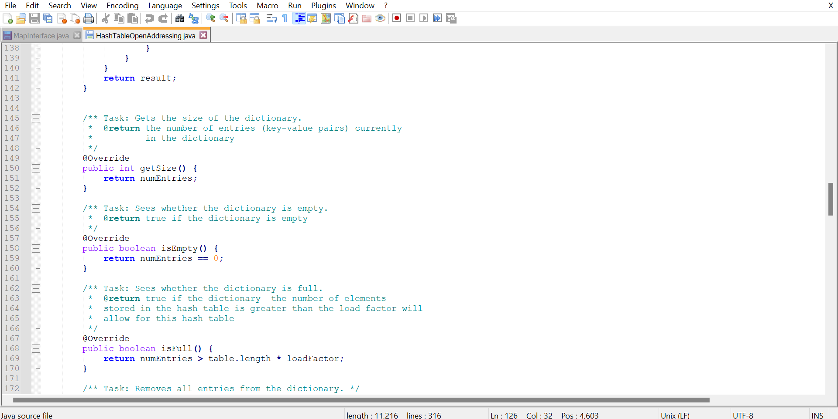Open a file with the folder toolbar icon

tap(21, 18)
